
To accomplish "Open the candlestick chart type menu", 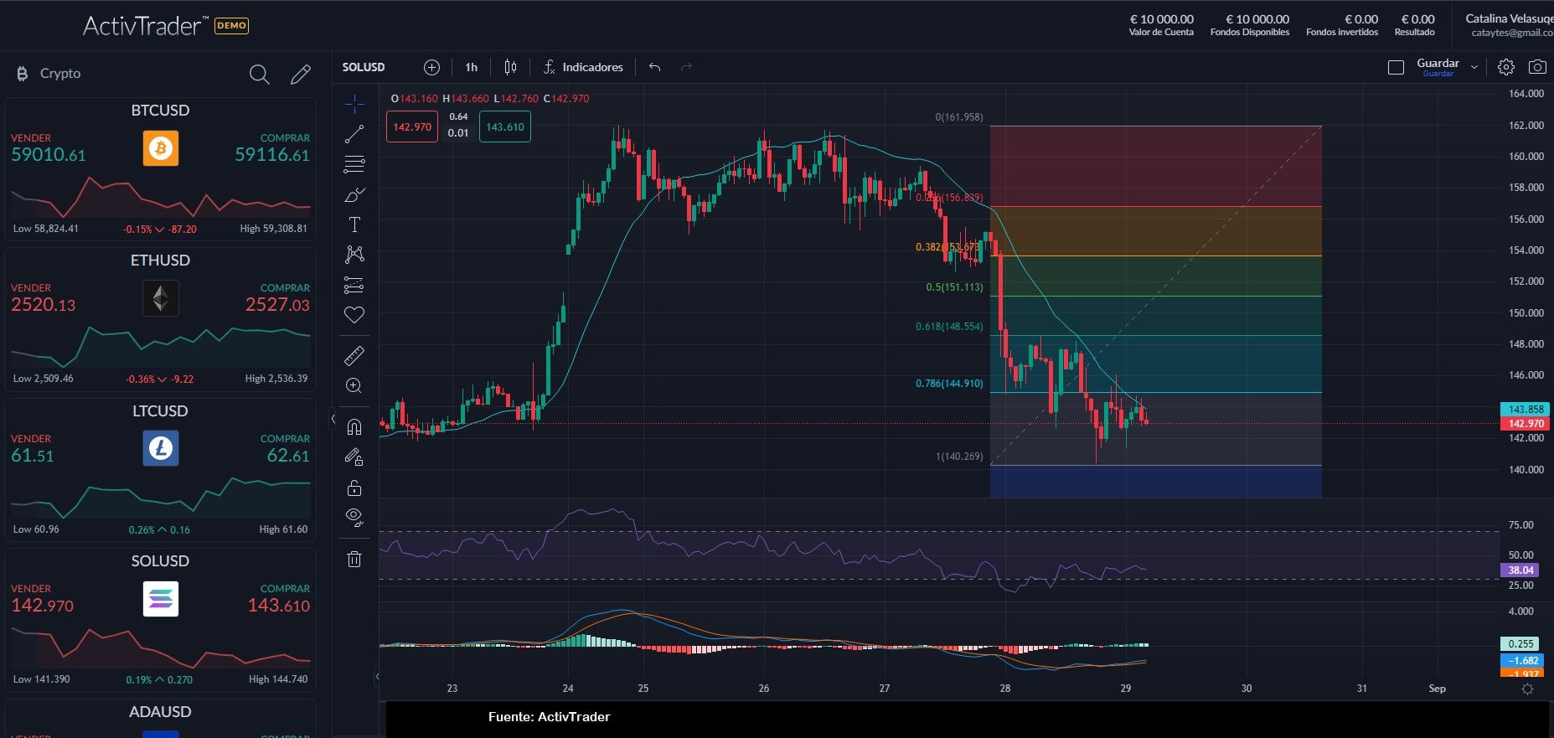I will pos(510,67).
